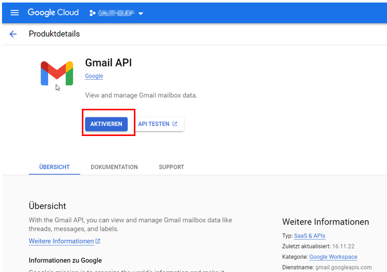Click the Google Cloud logo
Image resolution: width=387 pixels, height=272 pixels.
pos(53,12)
